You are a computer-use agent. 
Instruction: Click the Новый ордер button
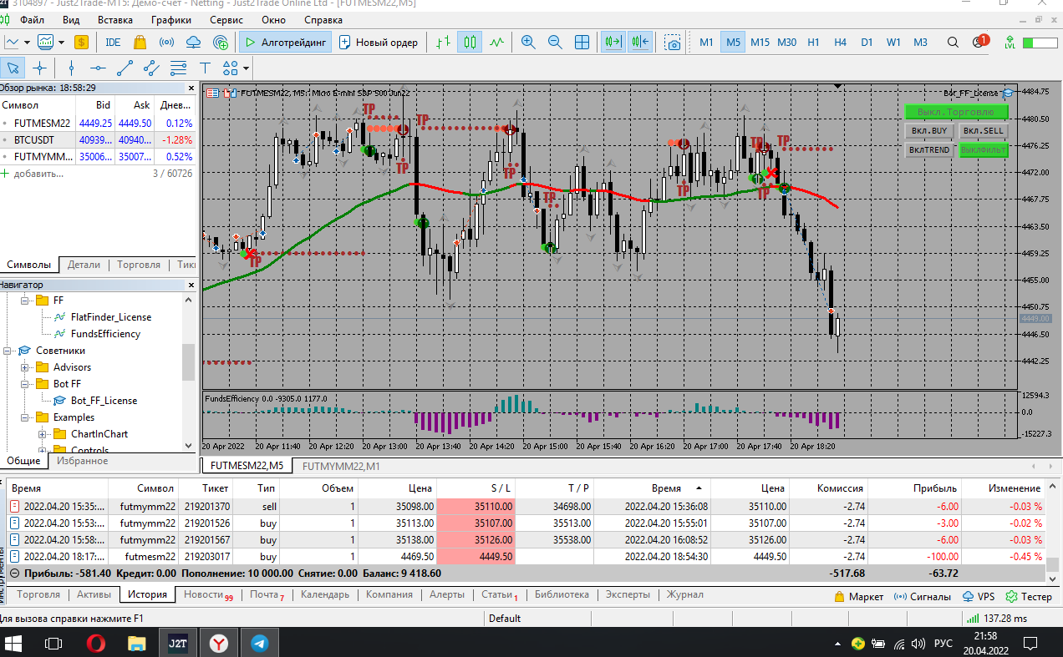tap(379, 42)
